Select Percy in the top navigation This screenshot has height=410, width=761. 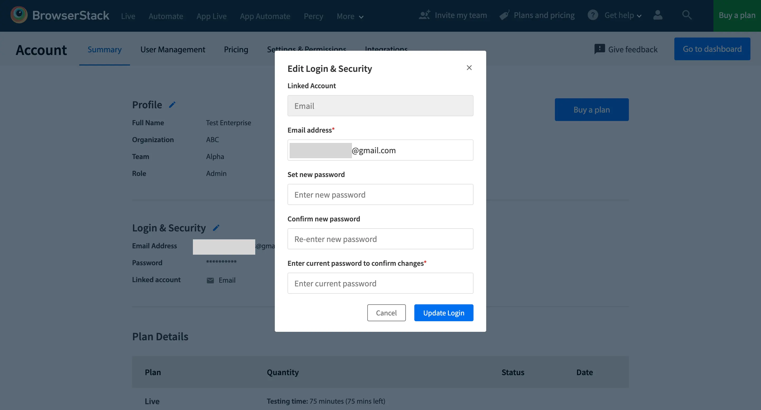click(313, 16)
